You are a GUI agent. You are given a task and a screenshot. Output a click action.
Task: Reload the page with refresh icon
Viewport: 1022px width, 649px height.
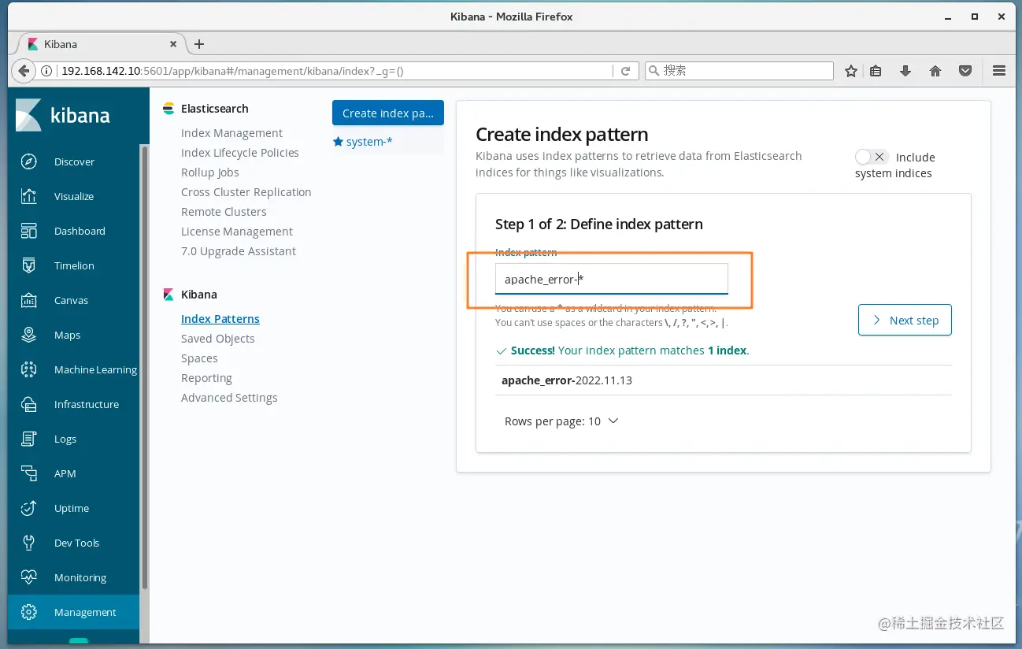625,71
